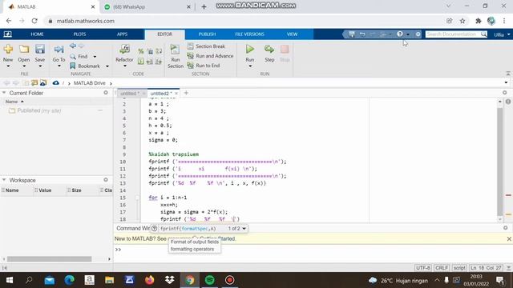Click CRLF line ending indicator
Image resolution: width=513 pixels, height=288 pixels.
pyautogui.click(x=441, y=268)
